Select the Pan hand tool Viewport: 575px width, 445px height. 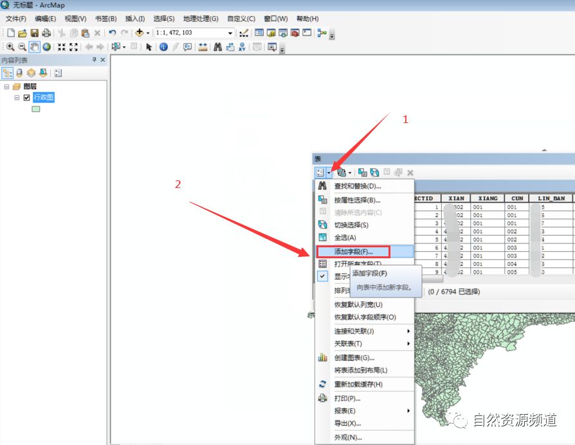[x=35, y=47]
